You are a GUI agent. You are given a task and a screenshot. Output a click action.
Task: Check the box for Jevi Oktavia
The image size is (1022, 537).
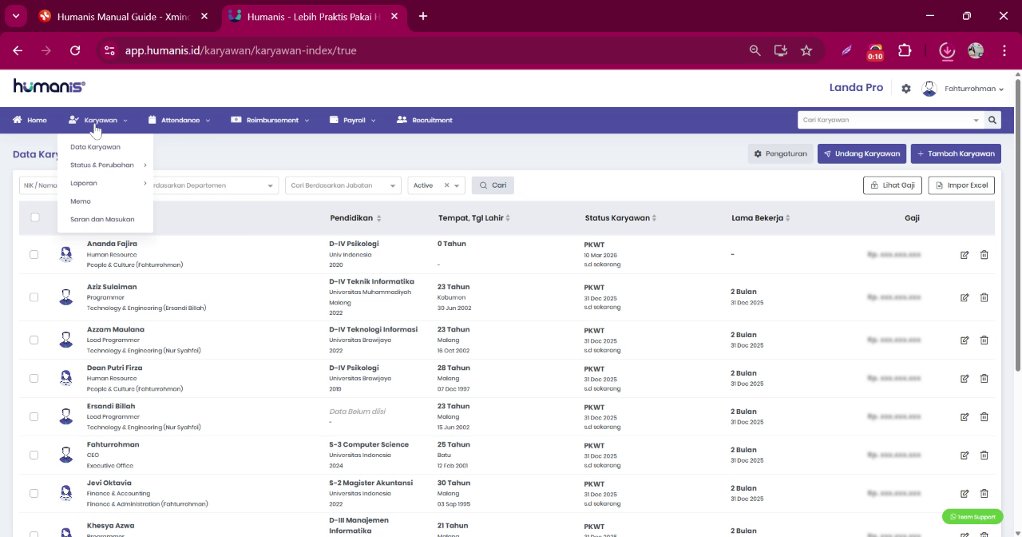click(34, 493)
